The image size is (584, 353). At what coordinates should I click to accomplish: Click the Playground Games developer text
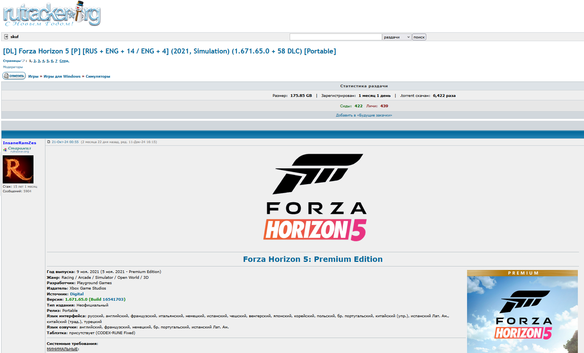coord(94,283)
